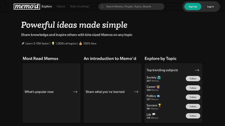This screenshot has width=225, height=126.
Task: Click the Memo'd logo
Action: pyautogui.click(x=27, y=6)
